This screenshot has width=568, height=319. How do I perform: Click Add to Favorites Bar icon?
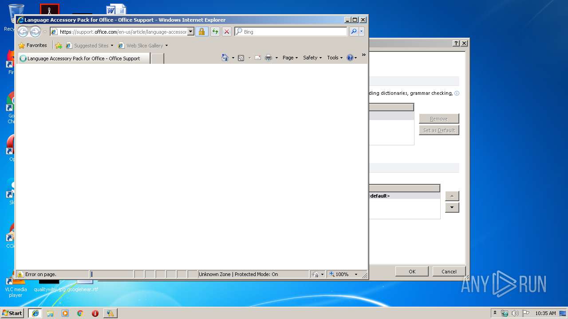coord(59,45)
